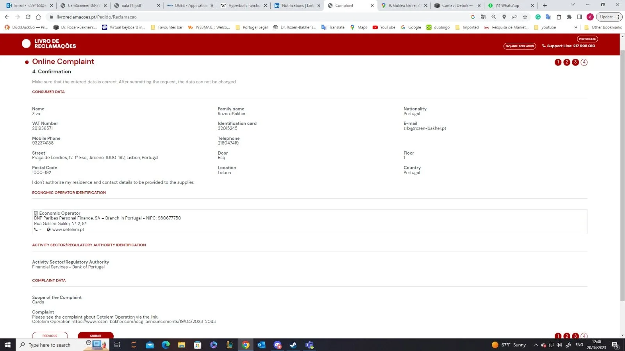Open Microsoft Store from taskbar
625x351 pixels.
click(197, 345)
